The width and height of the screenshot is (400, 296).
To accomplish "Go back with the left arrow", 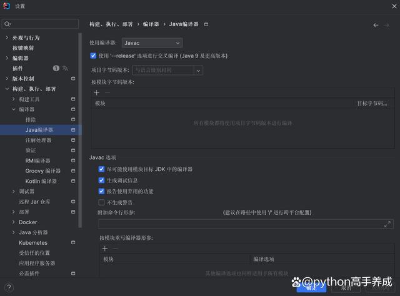I will click(376, 25).
